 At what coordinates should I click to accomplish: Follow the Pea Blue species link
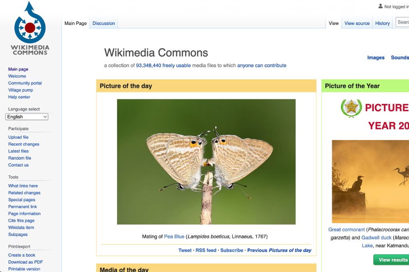coord(174,237)
